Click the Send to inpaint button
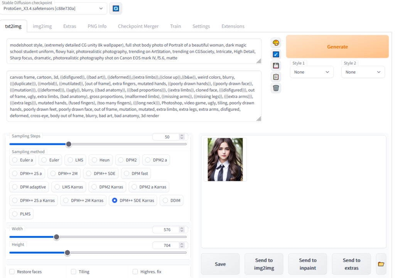This screenshot has width=395, height=278. click(x=307, y=264)
